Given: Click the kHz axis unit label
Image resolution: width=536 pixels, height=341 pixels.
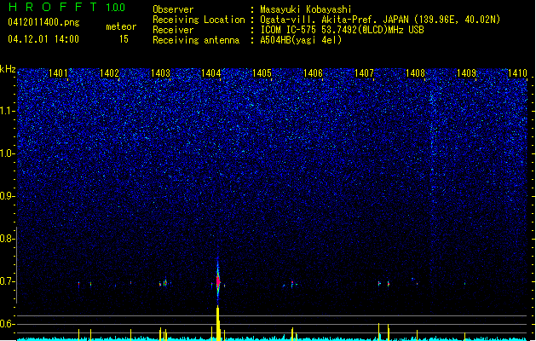Looking at the screenshot, I should [x=8, y=69].
